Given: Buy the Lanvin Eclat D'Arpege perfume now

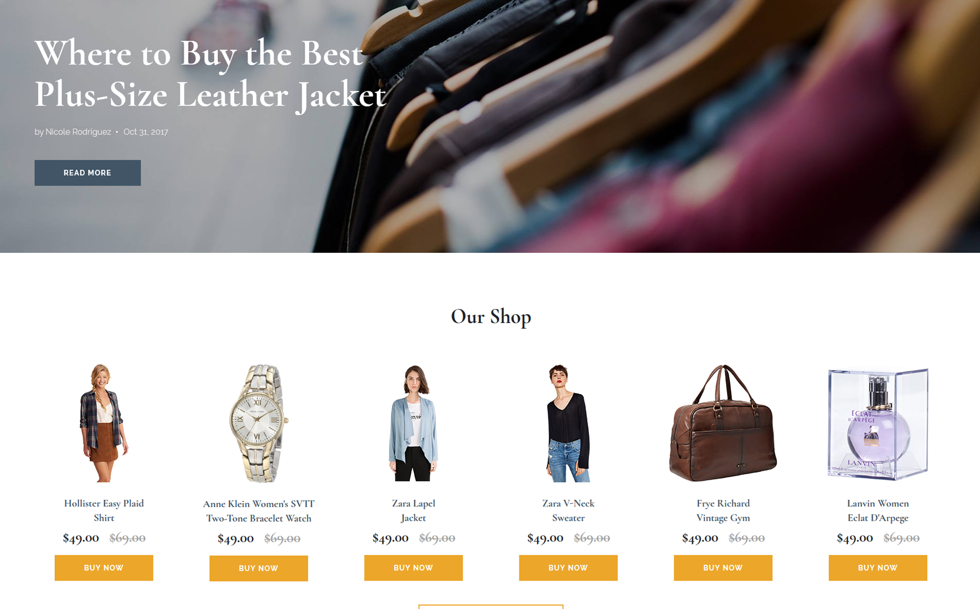Looking at the screenshot, I should point(878,567).
